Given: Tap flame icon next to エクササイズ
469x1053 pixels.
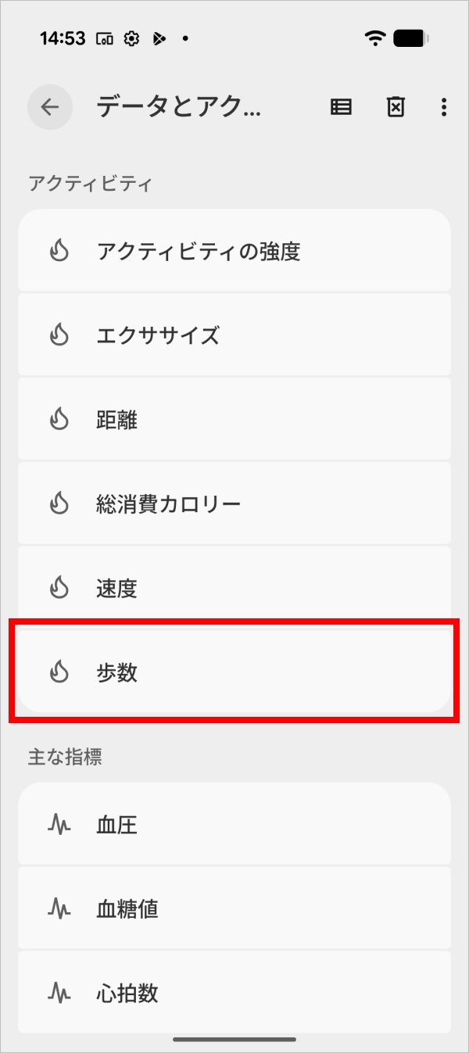Looking at the screenshot, I should [59, 335].
